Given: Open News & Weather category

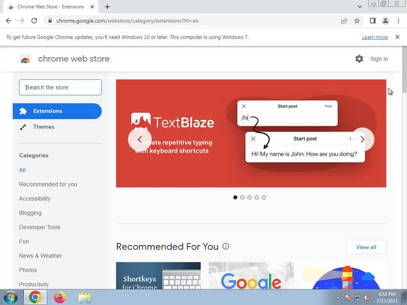Looking at the screenshot, I should [x=41, y=256].
